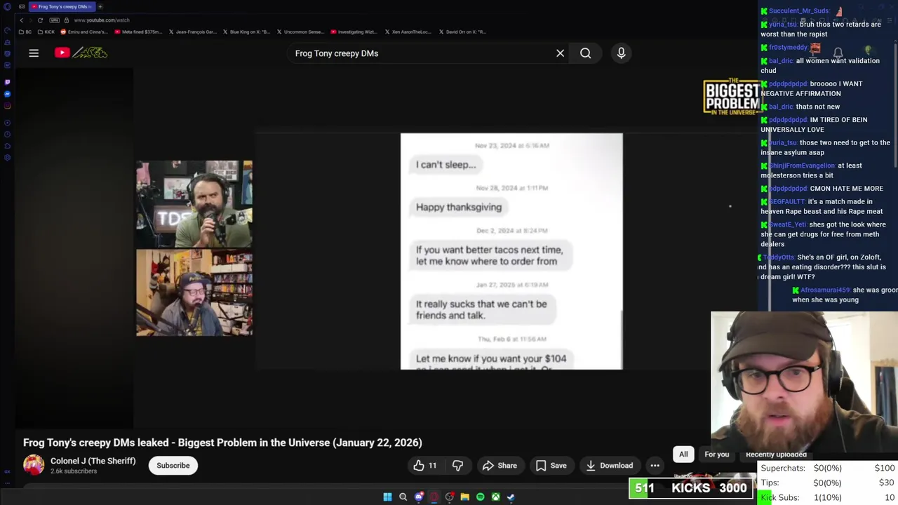Open Steam from the taskbar
This screenshot has width=898, height=505.
pos(511,497)
